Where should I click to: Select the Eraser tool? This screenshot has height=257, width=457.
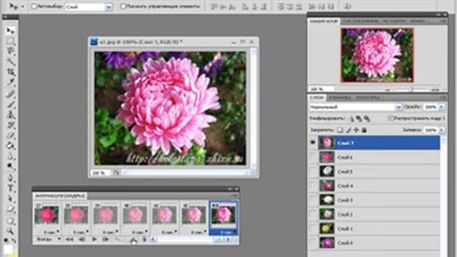tap(11, 136)
